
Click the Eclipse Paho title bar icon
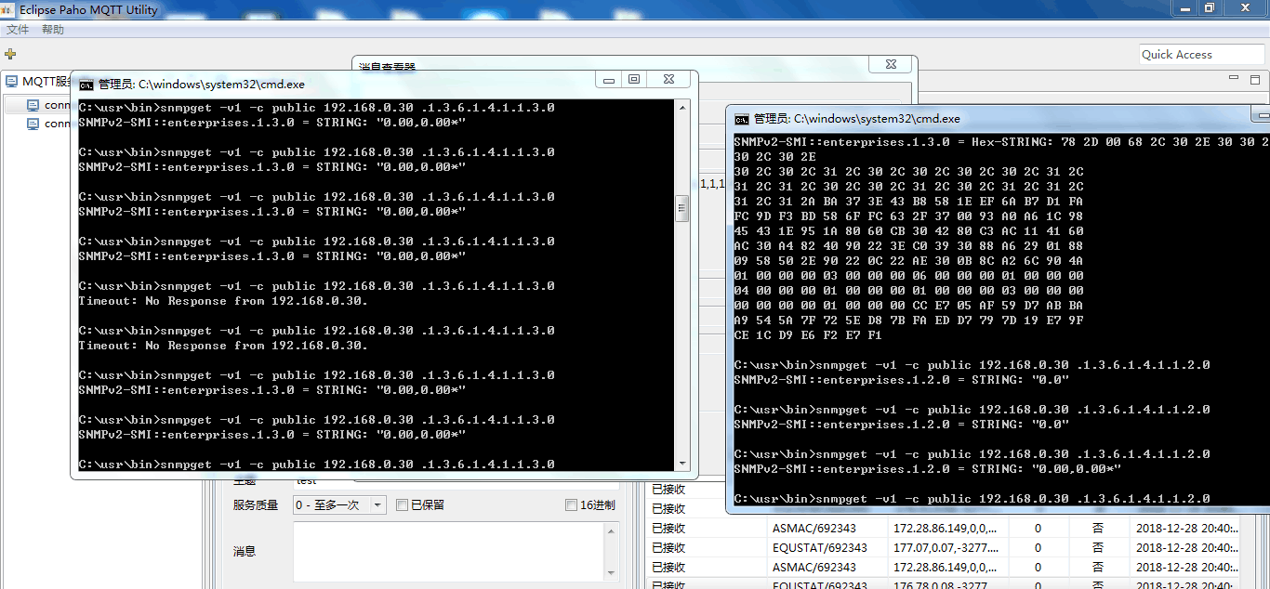click(x=8, y=9)
